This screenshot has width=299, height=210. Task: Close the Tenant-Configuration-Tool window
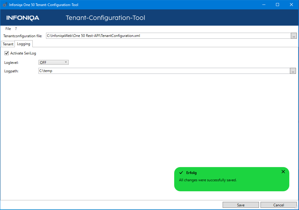291,5
